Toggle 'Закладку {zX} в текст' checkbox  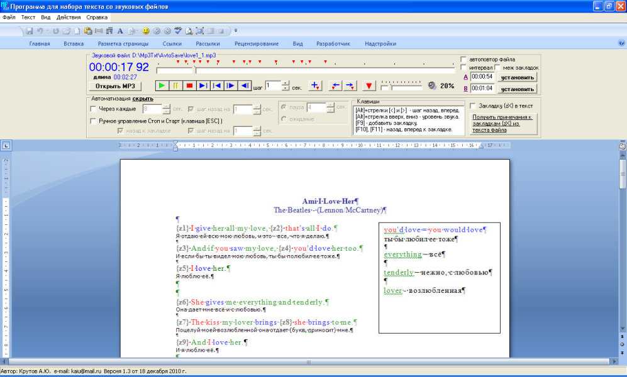[473, 106]
